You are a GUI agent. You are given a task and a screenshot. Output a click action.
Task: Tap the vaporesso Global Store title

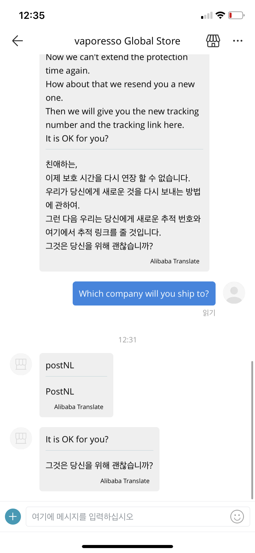point(127,41)
